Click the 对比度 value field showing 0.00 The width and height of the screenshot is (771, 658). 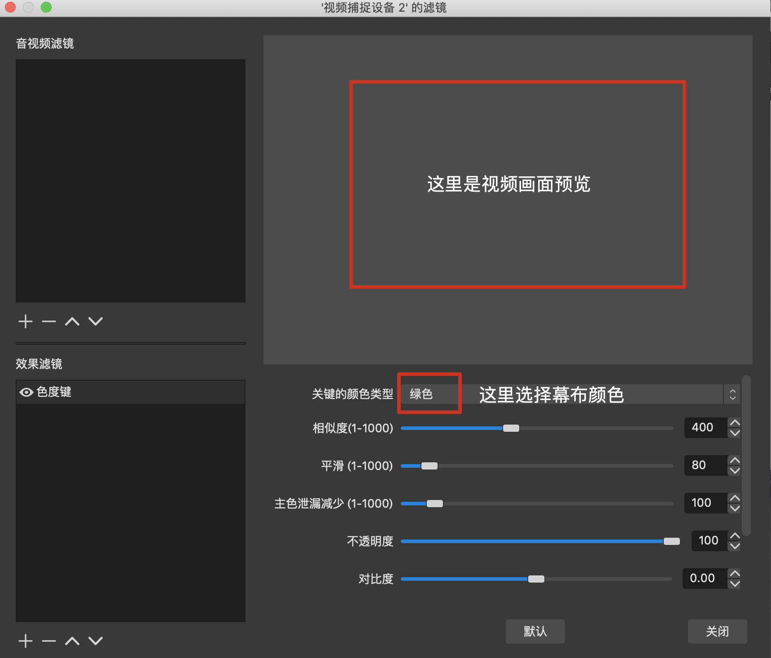pyautogui.click(x=705, y=579)
